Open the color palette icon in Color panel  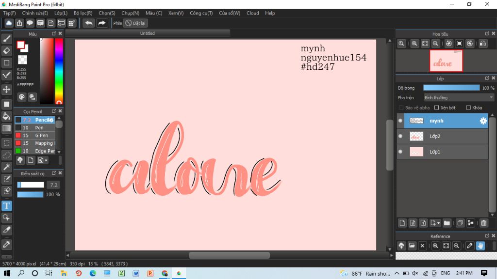coord(21,97)
